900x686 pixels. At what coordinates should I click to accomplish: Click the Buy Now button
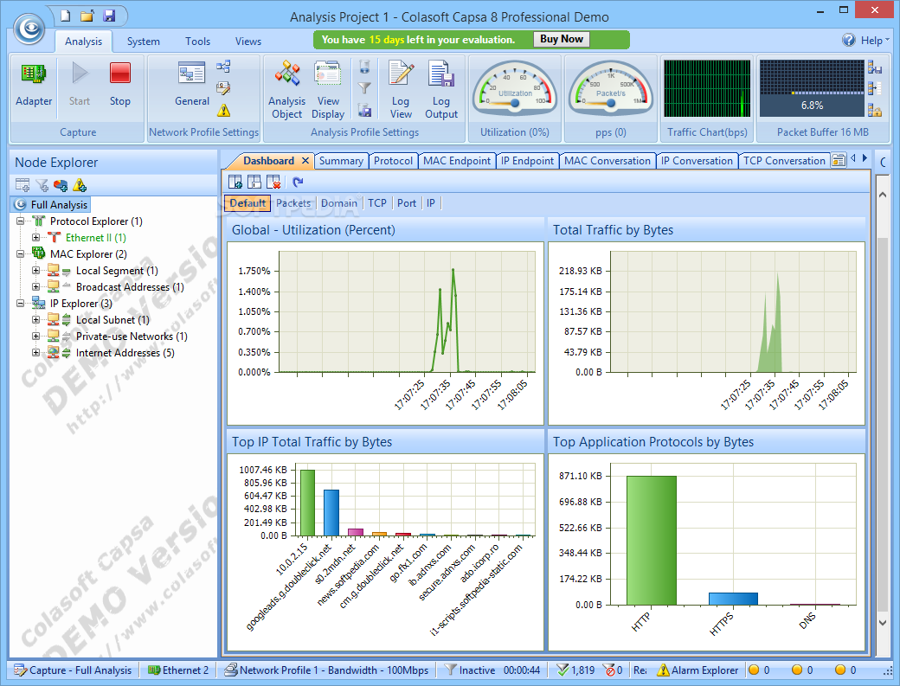pyautogui.click(x=562, y=39)
